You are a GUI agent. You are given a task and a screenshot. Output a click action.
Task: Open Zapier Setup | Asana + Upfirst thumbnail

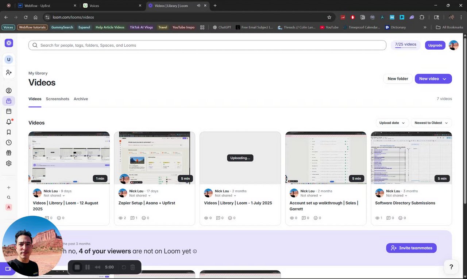coord(154,158)
